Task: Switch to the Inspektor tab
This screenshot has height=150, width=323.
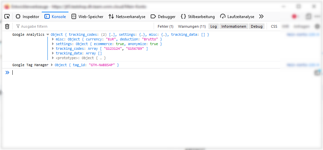Action: coord(27,16)
